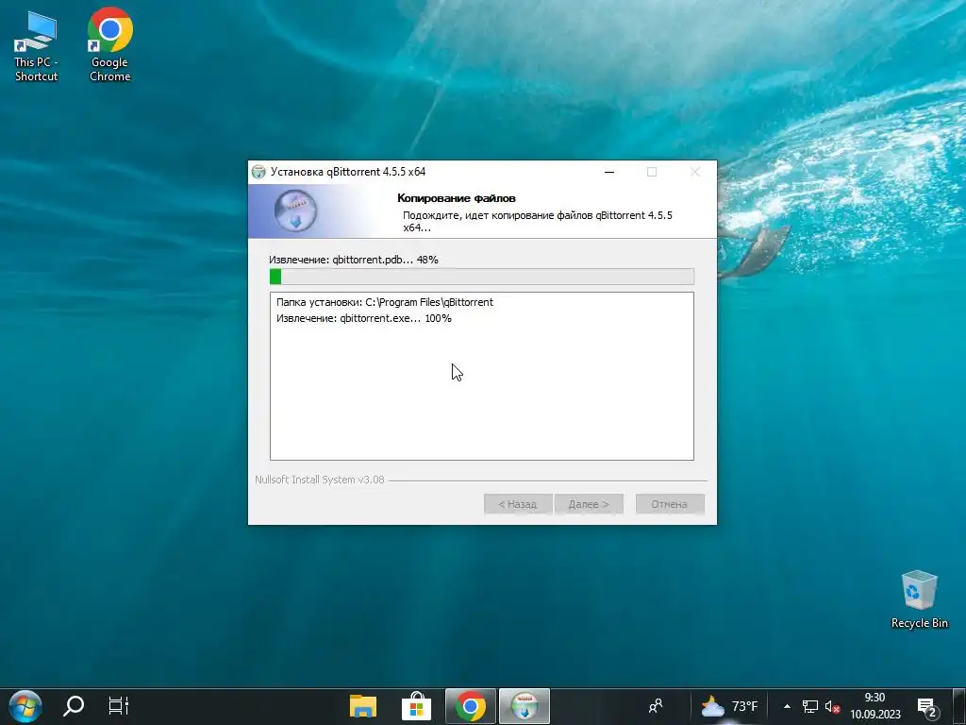Open the clock showing 9:30 10.09.2023
This screenshot has height=725, width=966.
click(x=874, y=706)
